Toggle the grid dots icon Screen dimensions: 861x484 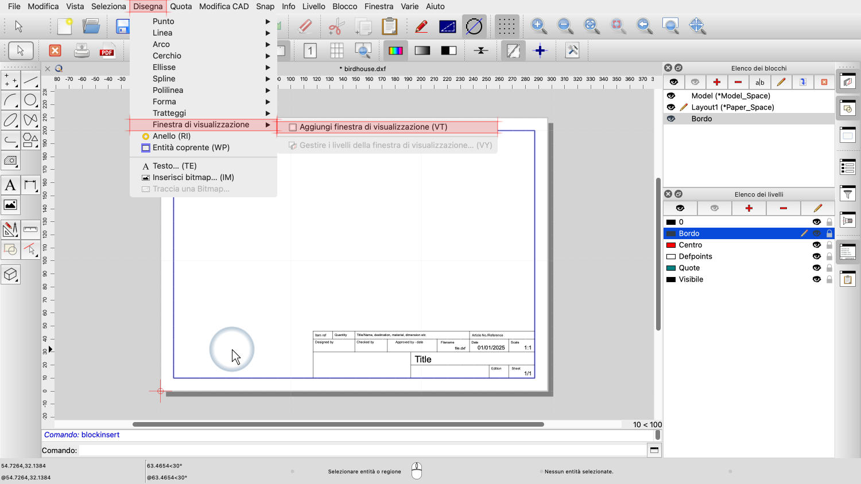click(506, 26)
